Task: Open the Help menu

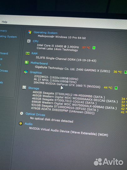Action: [x=4, y=22]
